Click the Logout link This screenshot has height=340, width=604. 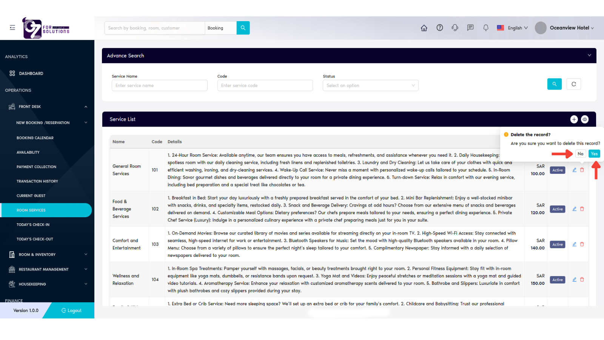click(71, 311)
